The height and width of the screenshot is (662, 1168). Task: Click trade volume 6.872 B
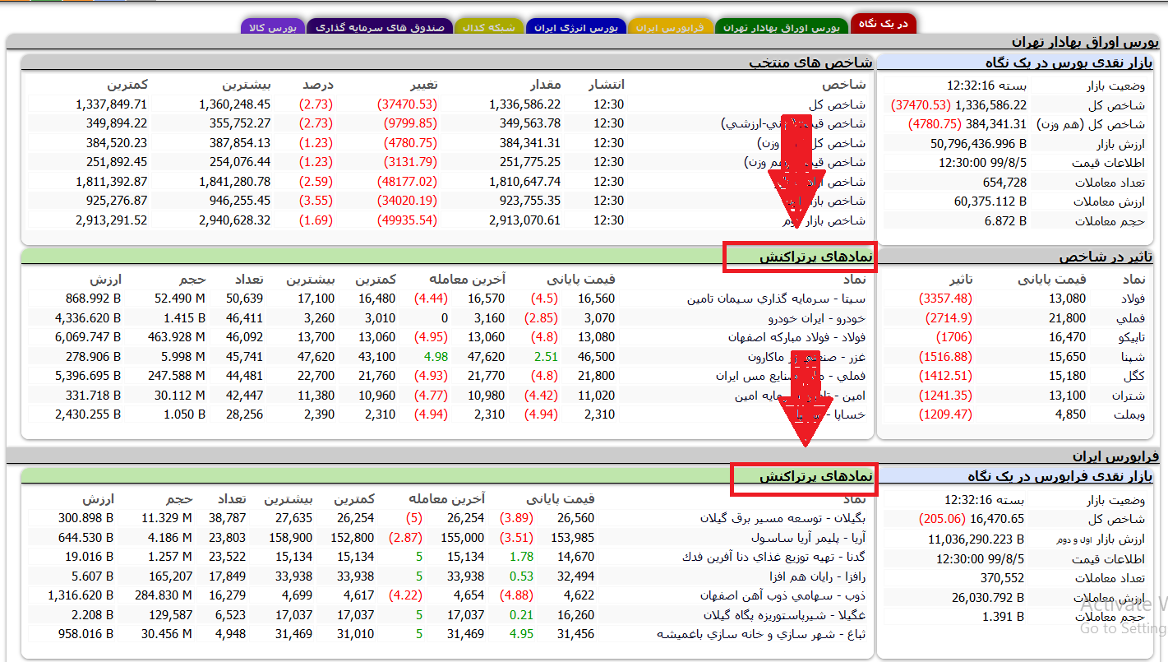pos(1005,220)
